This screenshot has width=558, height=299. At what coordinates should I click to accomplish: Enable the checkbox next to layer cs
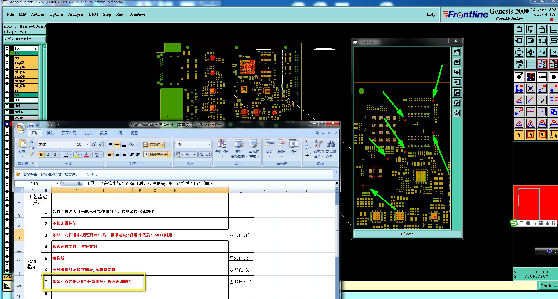pos(7,58)
